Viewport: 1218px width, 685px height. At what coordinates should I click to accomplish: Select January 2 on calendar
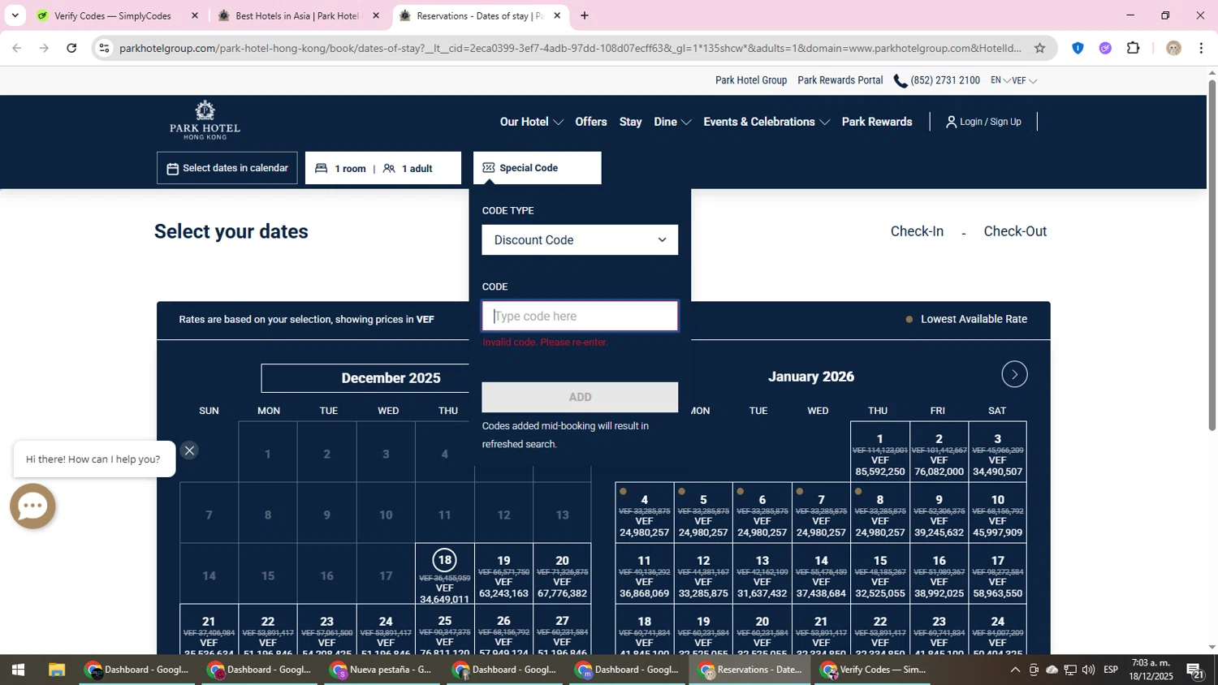click(939, 452)
